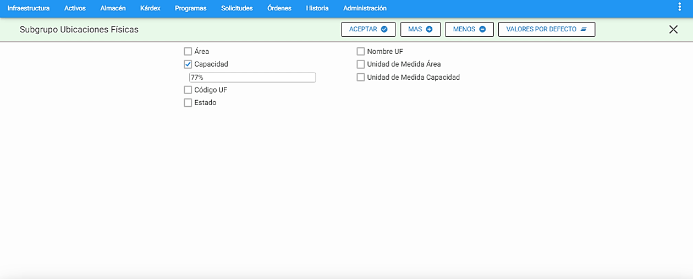Screen dimensions: 693x279
Task: Open the Historia menu
Action: 317,8
